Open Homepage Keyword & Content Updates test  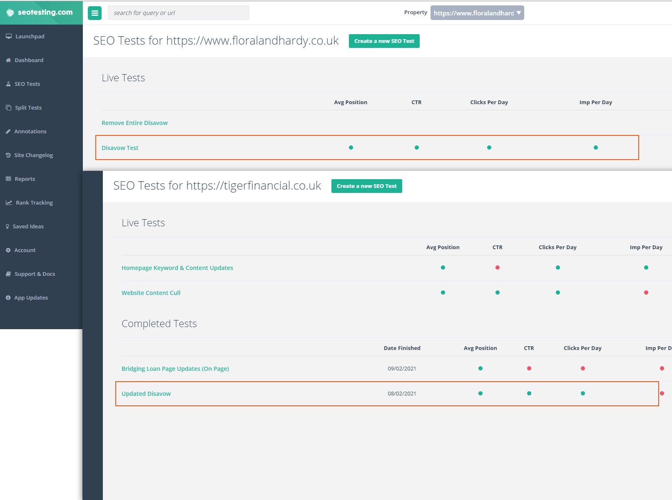[x=177, y=268]
